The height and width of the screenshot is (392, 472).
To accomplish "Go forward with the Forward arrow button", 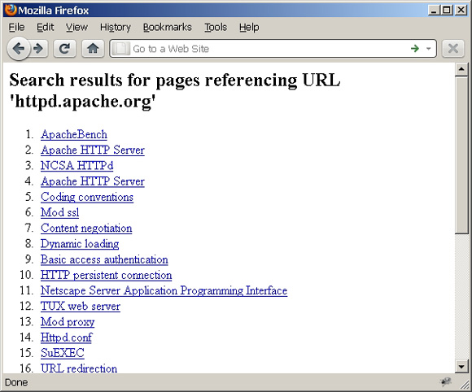I will pos(39,48).
